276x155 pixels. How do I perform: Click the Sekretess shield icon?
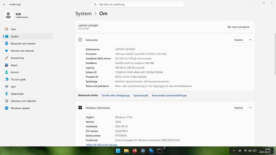pos(7,101)
